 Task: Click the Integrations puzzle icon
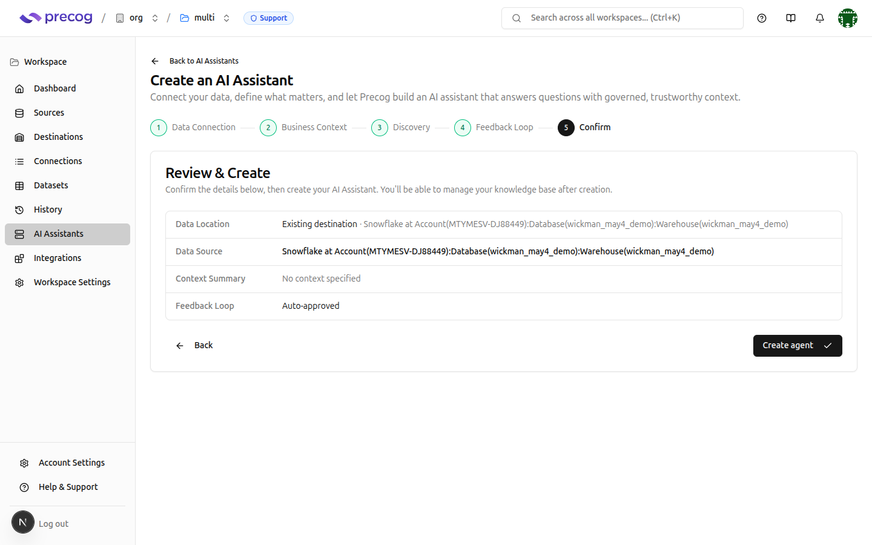[19, 258]
